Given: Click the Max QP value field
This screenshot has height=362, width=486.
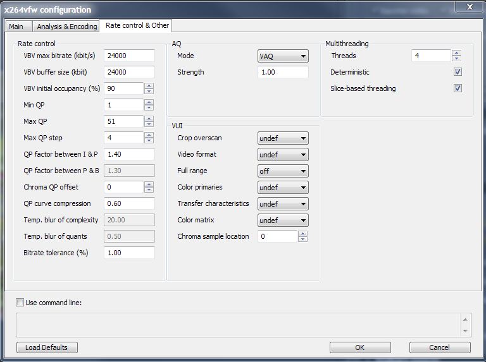Looking at the screenshot, I should pos(123,121).
